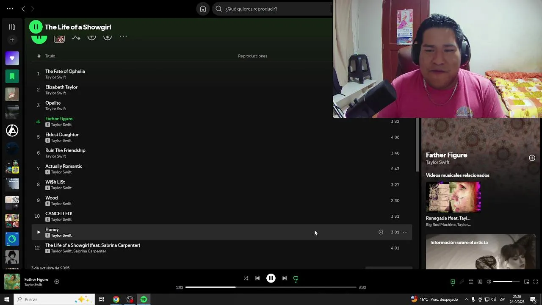The image size is (542, 305).
Task: Toggle shuffle in the player controls
Action: (x=246, y=278)
